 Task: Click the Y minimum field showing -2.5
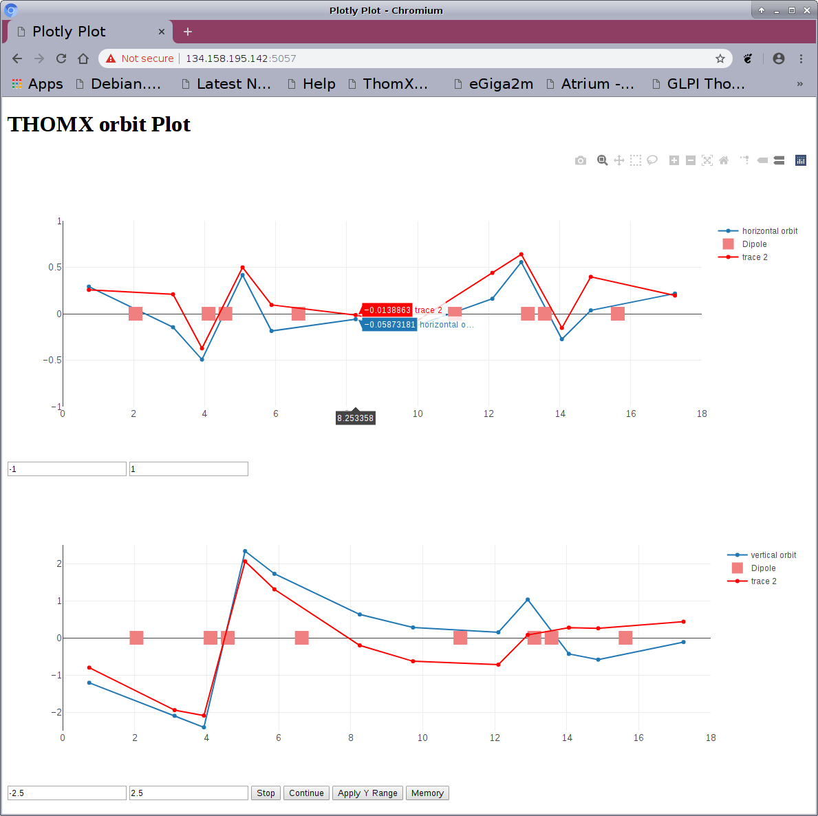pos(67,793)
